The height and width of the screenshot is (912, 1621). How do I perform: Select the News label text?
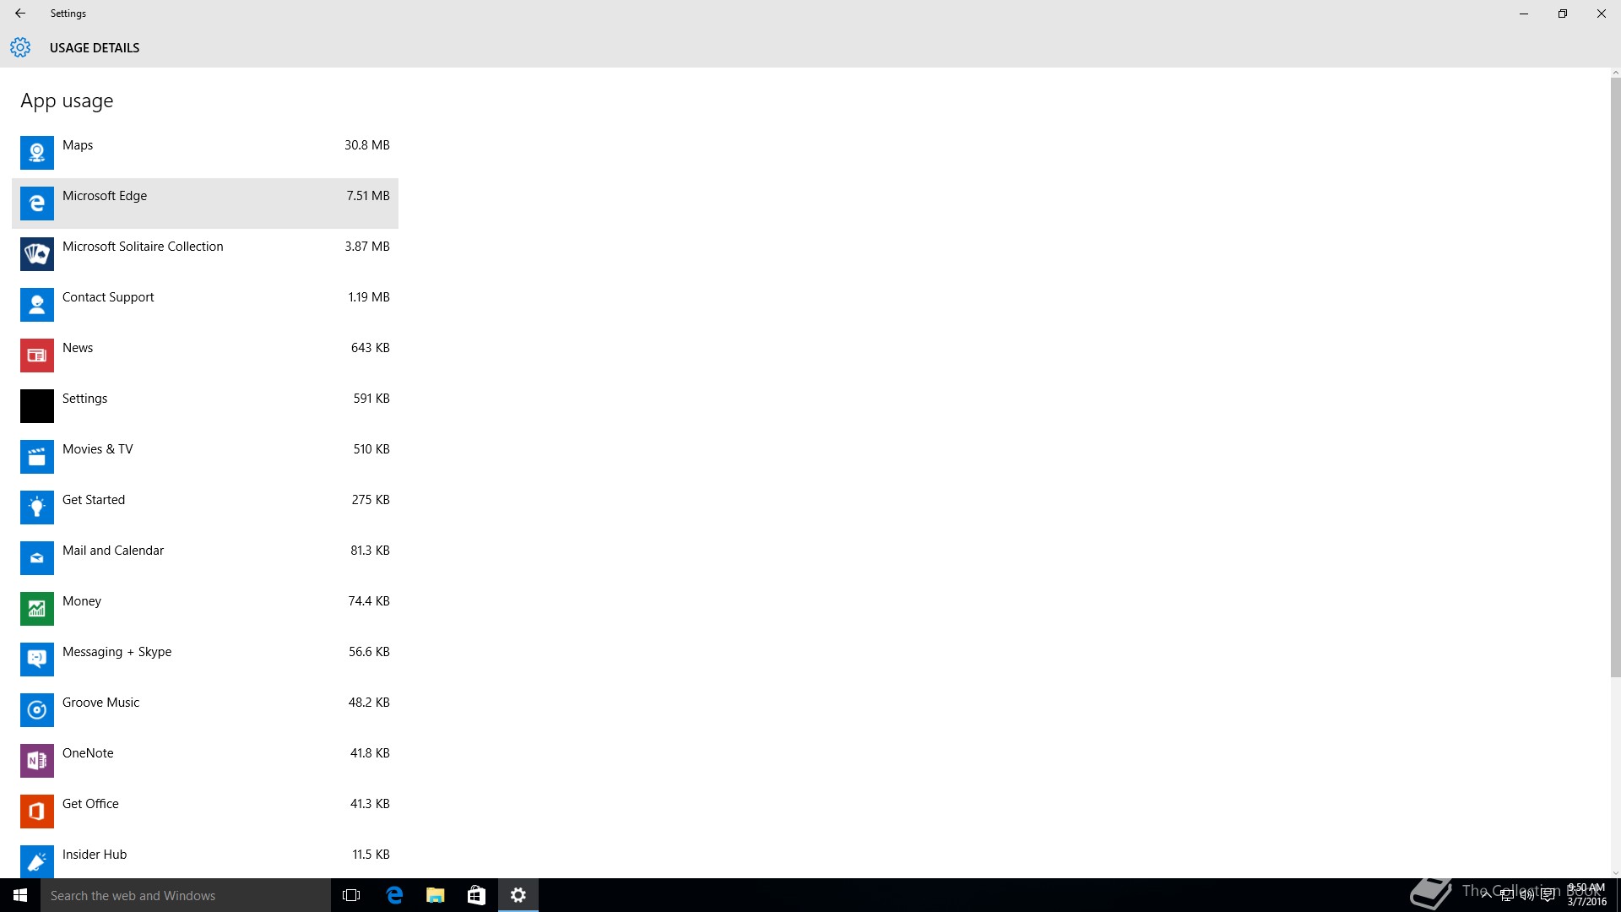[x=78, y=348]
